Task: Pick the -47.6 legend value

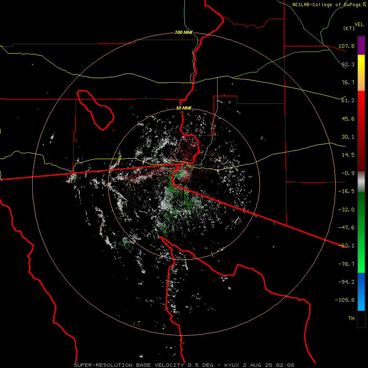Action: [346, 228]
